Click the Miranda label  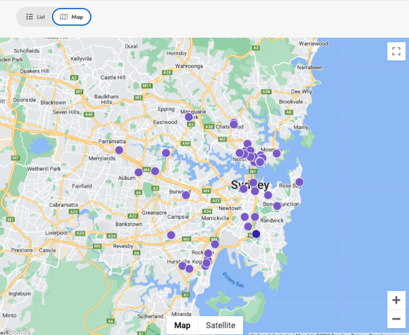(x=181, y=314)
